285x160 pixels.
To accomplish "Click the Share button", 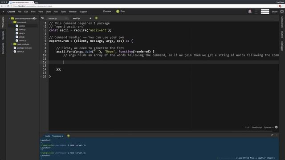I will 274,12.
